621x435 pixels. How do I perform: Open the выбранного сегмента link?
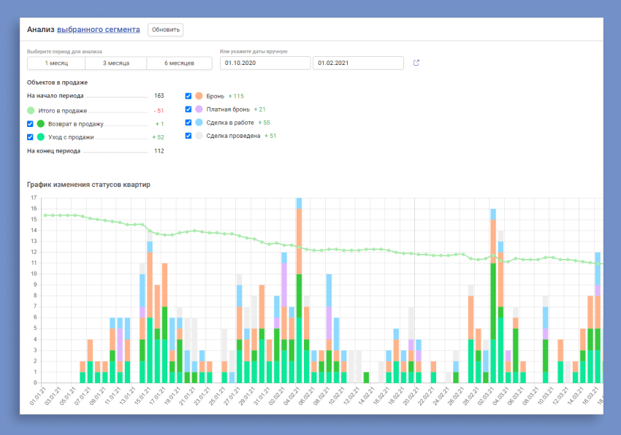pyautogui.click(x=99, y=30)
